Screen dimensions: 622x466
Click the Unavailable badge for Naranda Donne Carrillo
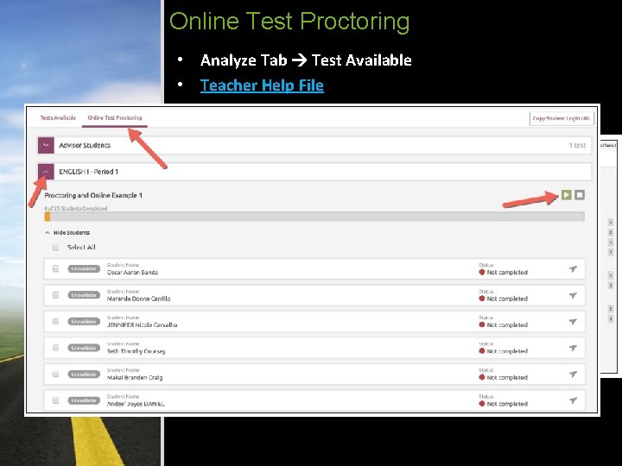(84, 295)
